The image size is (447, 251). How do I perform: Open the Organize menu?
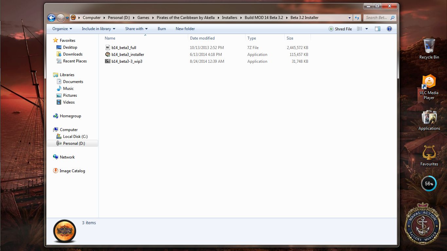click(x=62, y=29)
